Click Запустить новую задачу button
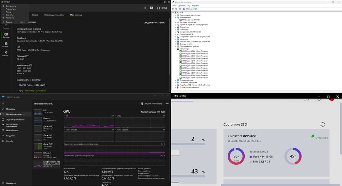This screenshot has height=186, width=342. point(152,104)
